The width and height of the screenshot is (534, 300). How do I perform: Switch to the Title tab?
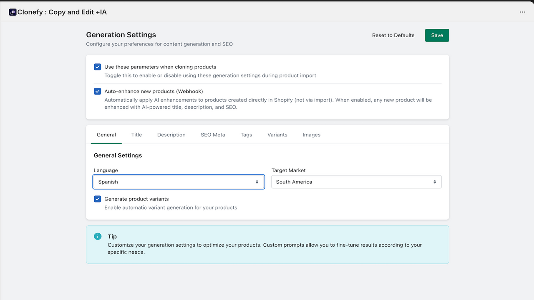point(136,135)
